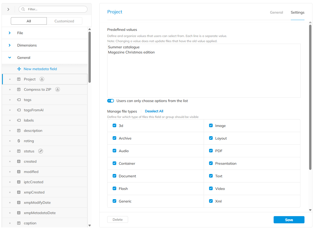Disable the PDF file type checkbox
This screenshot has width=314, height=230.
click(211, 151)
